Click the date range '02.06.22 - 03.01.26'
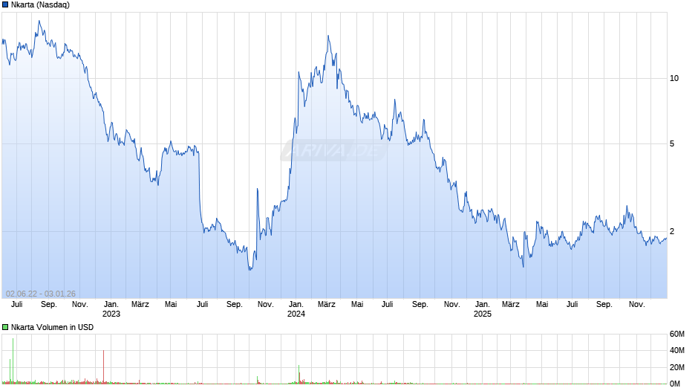The height and width of the screenshot is (391, 698). tap(41, 294)
